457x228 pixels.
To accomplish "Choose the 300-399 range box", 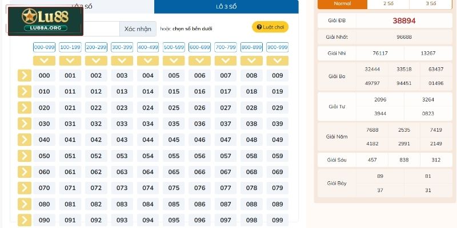I will point(122,47).
